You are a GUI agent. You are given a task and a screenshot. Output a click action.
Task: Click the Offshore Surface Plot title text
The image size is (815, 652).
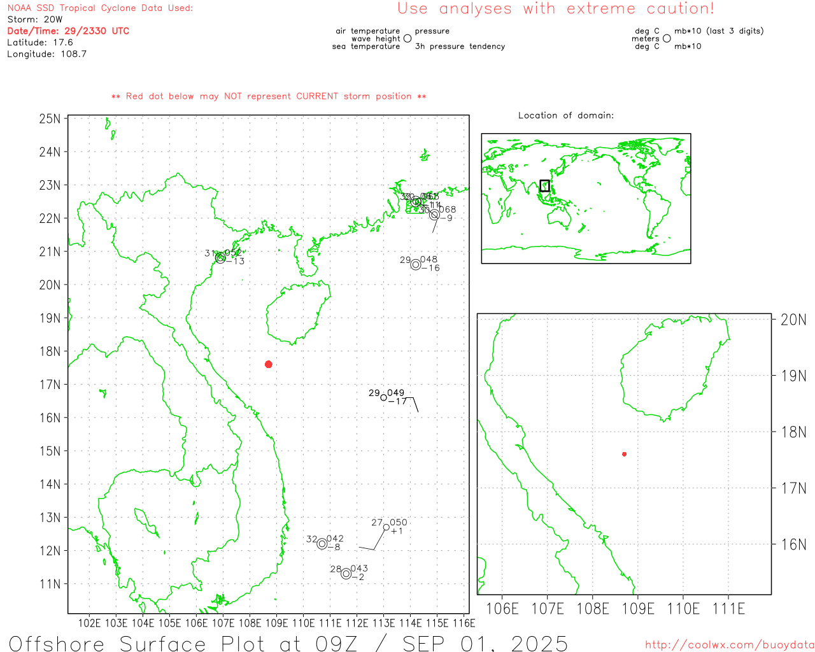pyautogui.click(x=288, y=643)
